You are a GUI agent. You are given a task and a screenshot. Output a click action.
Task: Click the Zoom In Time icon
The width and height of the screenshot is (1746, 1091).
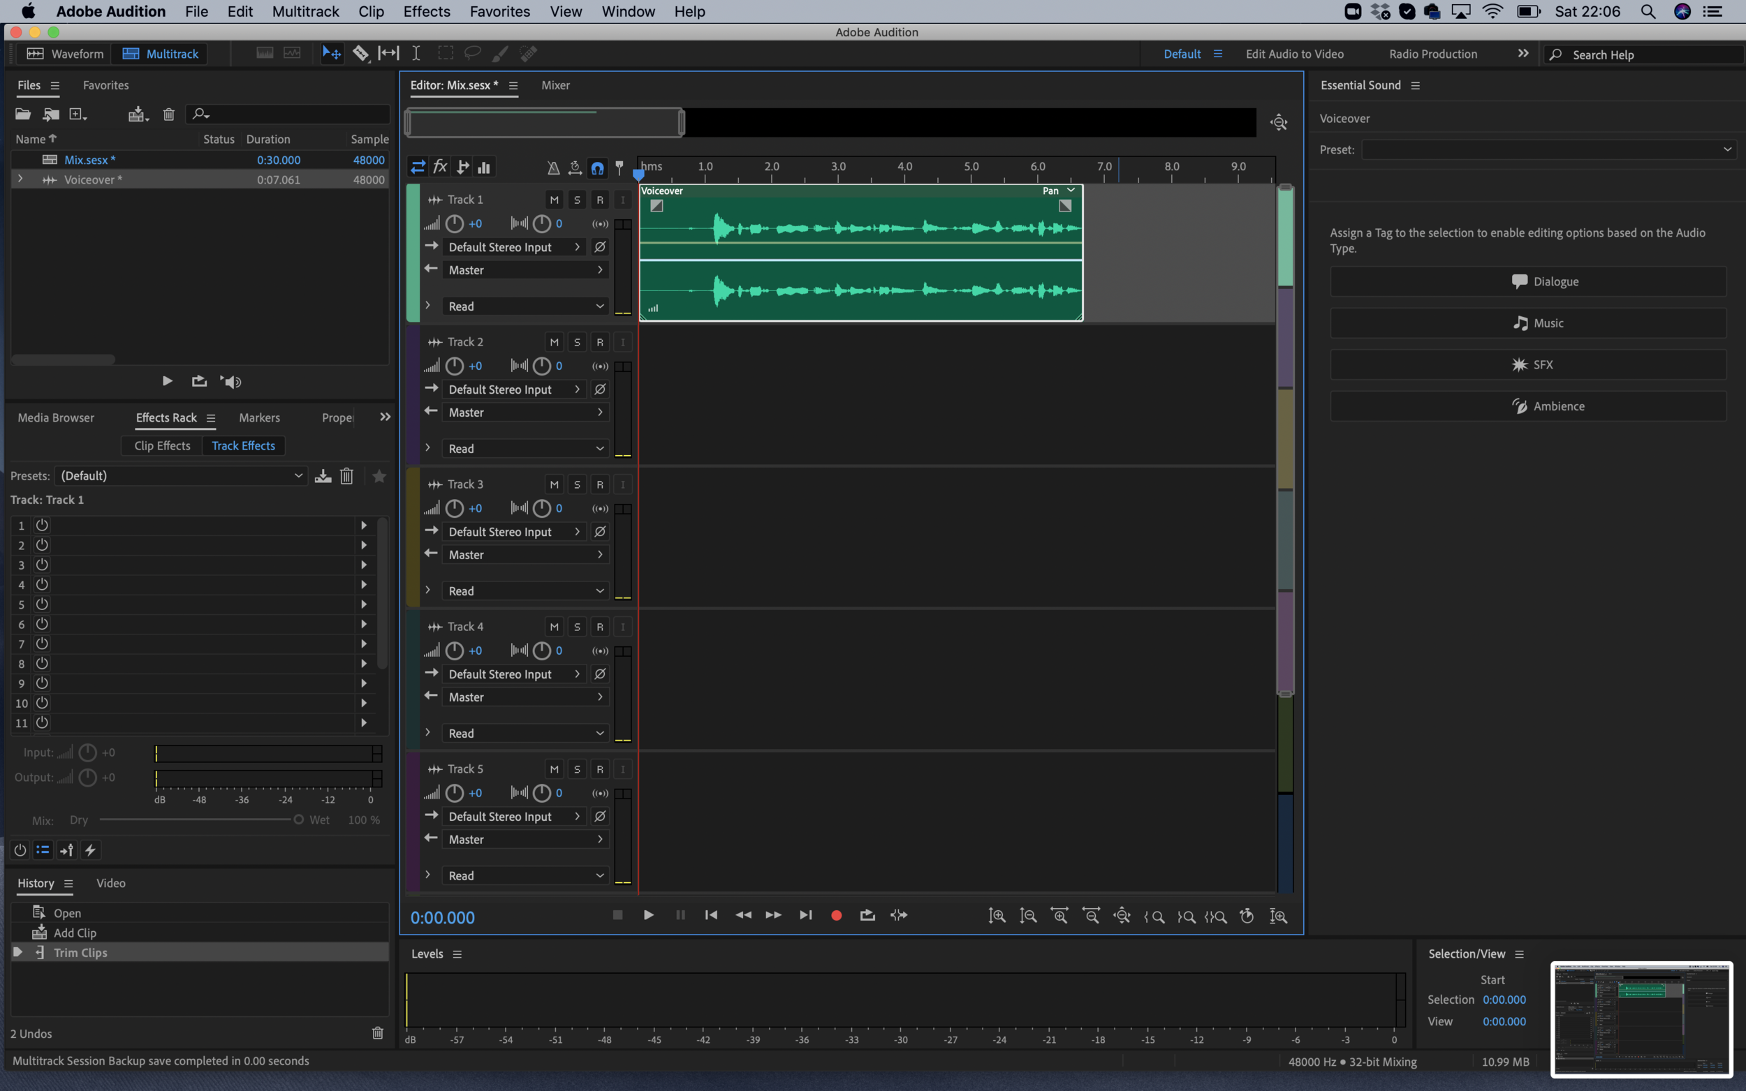click(1059, 916)
